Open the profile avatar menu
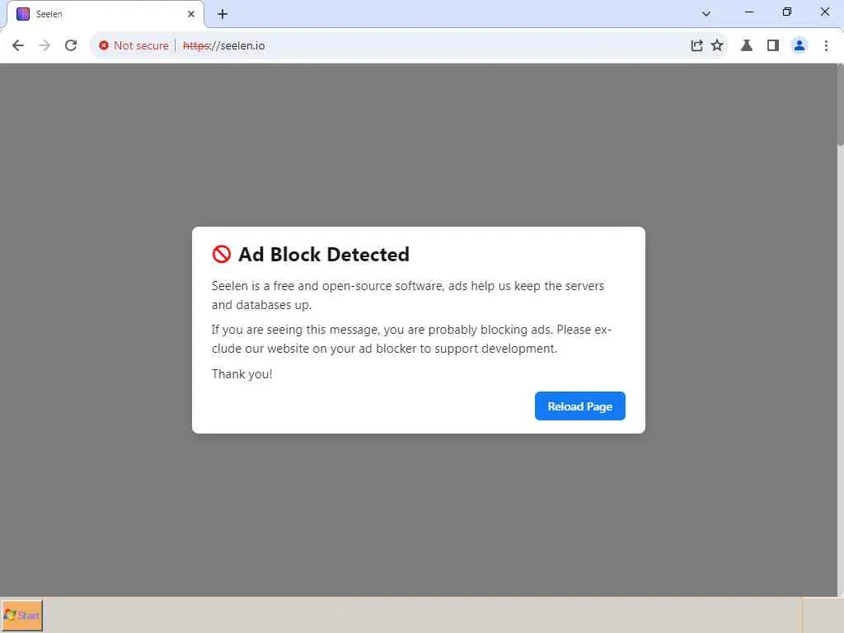Screen dimensions: 844x633 click(x=799, y=45)
